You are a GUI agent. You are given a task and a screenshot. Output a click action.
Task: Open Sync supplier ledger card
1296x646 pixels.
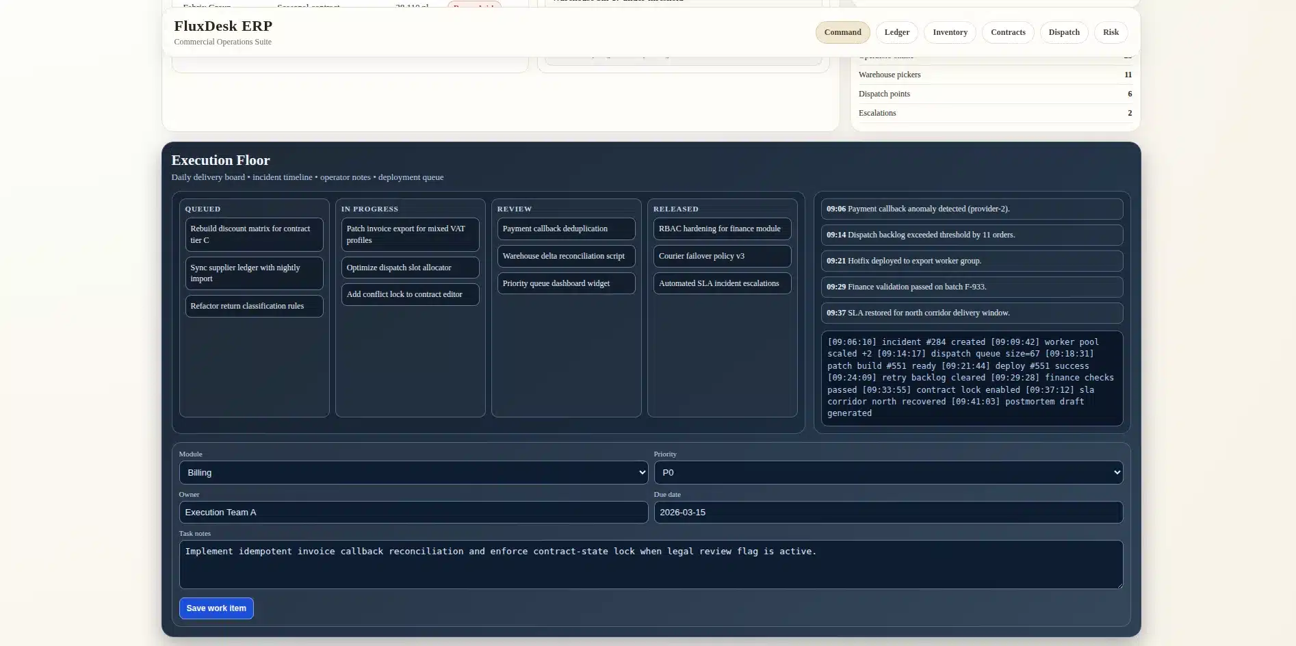coord(254,273)
